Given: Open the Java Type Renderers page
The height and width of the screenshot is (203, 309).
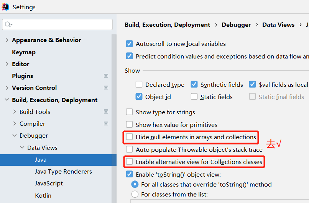Looking at the screenshot, I should click(63, 171).
